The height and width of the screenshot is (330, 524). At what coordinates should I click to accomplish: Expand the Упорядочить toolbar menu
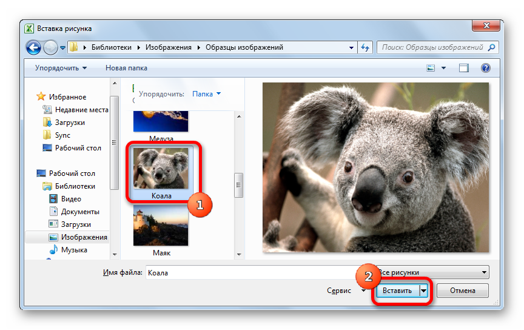[61, 68]
